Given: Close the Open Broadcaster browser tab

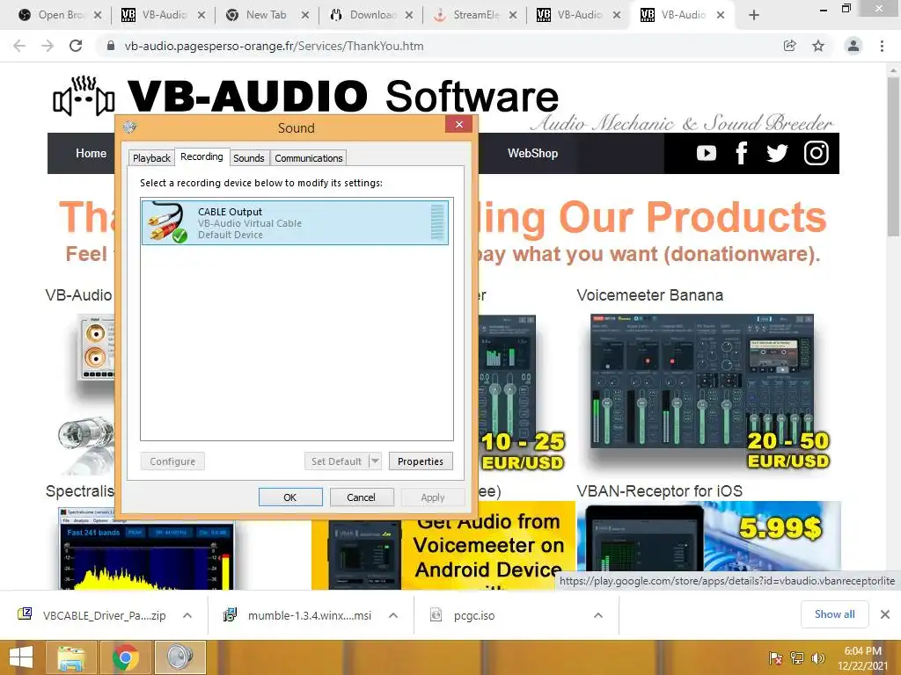Looking at the screenshot, I should [x=98, y=15].
